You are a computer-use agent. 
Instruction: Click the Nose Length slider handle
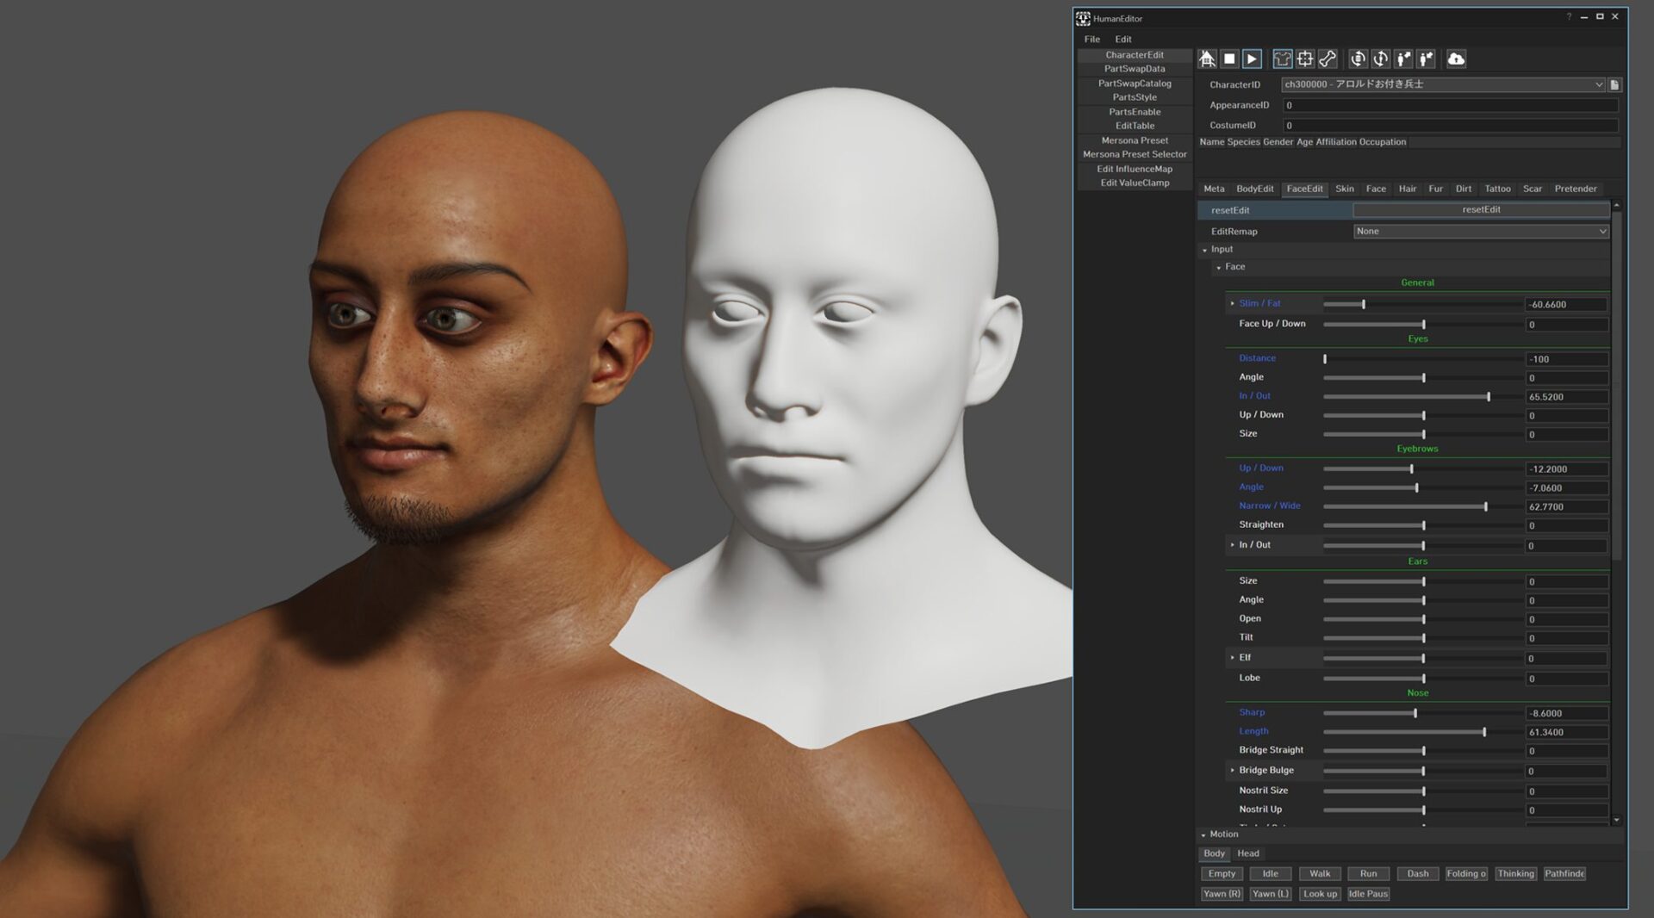click(1484, 732)
